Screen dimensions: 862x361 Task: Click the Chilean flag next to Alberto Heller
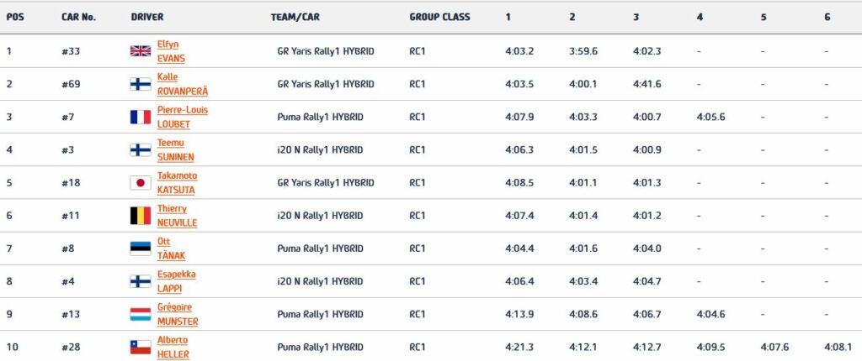point(140,347)
